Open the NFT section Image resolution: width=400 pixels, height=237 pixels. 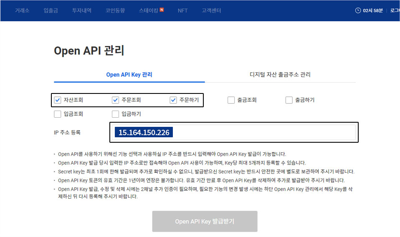182,10
